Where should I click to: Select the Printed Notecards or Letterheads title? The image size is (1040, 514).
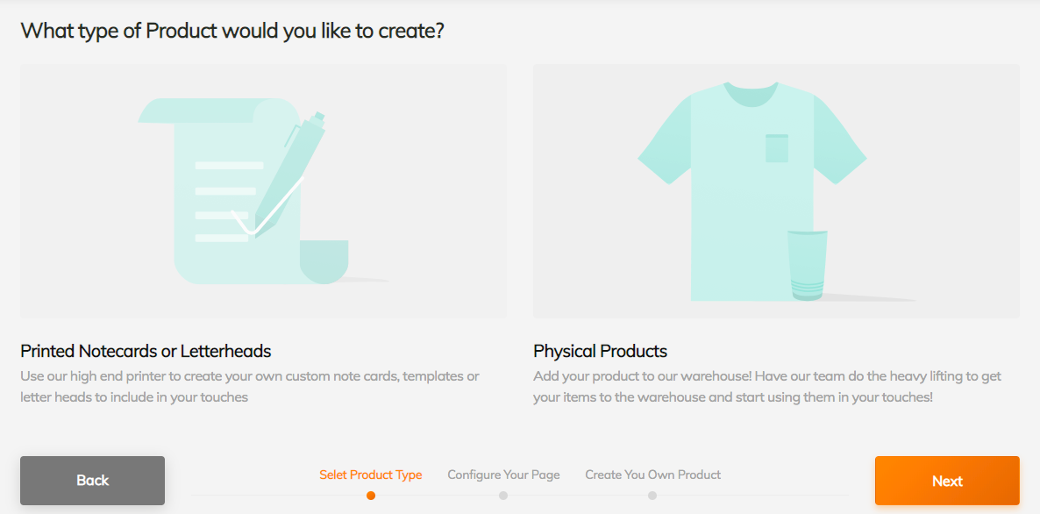[146, 351]
